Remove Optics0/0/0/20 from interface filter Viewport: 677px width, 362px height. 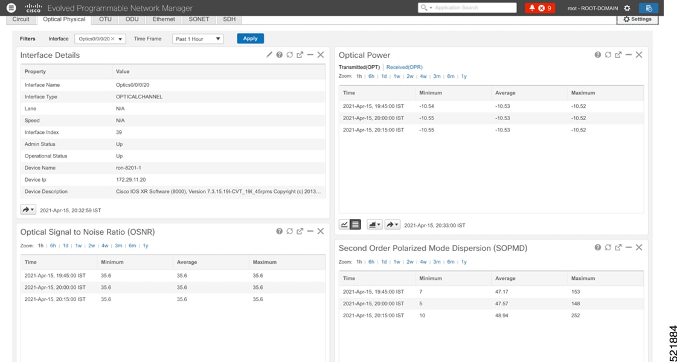click(x=113, y=39)
